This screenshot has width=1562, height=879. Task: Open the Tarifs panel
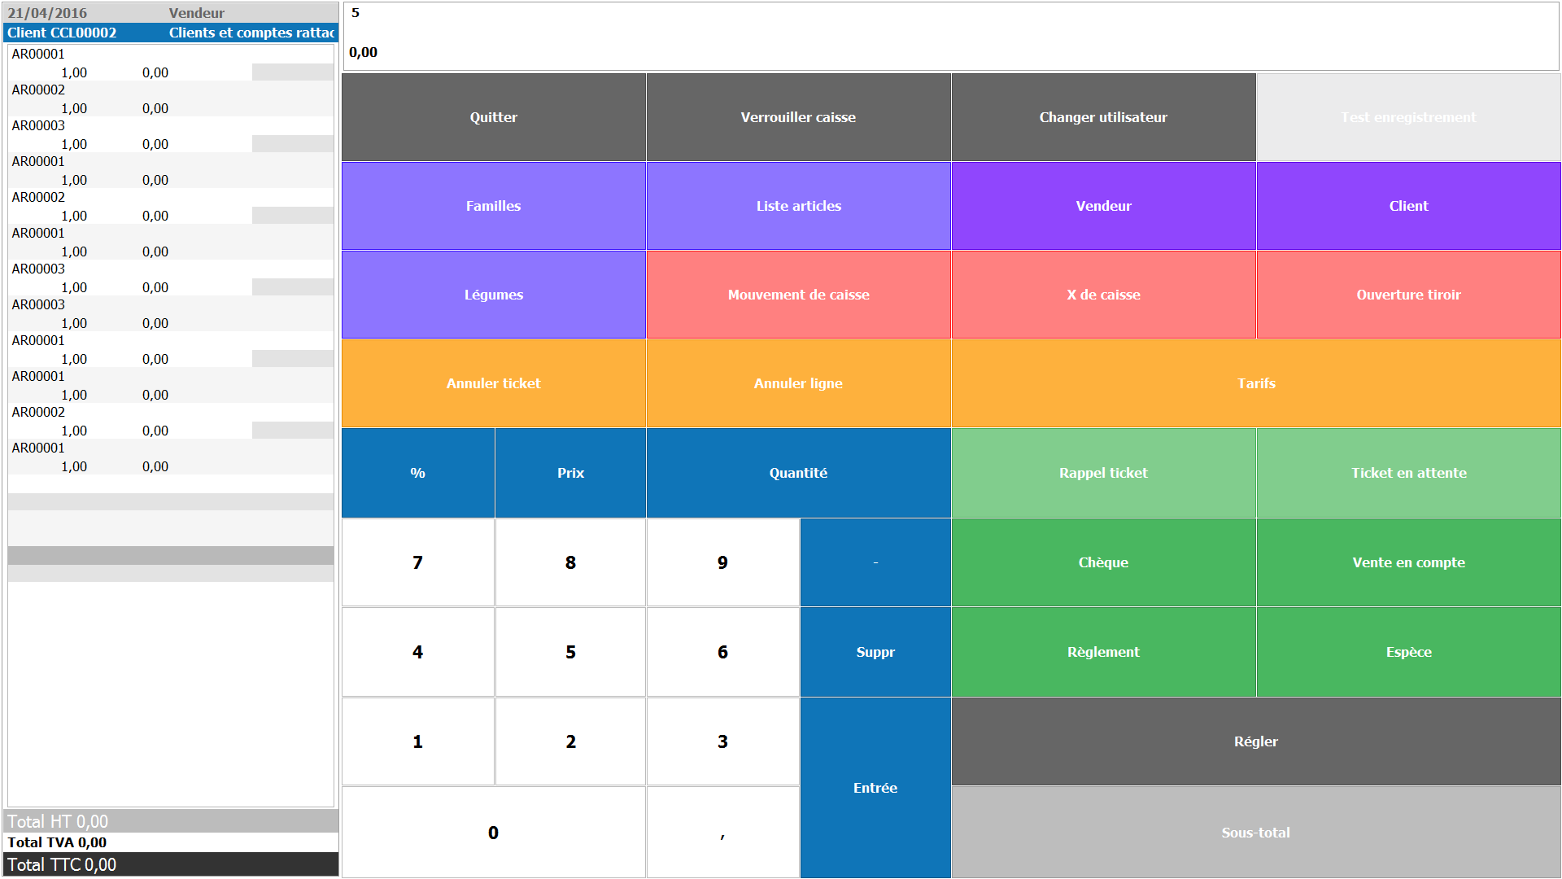point(1256,383)
